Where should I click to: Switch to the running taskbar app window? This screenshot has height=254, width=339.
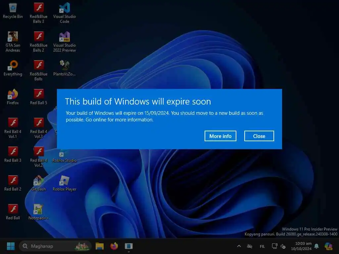click(x=128, y=246)
